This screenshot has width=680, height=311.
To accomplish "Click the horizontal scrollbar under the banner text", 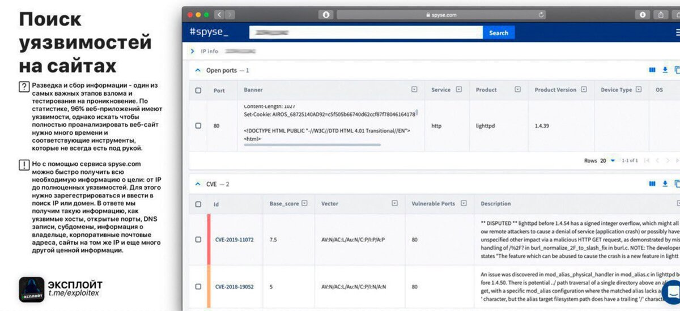I will click(312, 145).
